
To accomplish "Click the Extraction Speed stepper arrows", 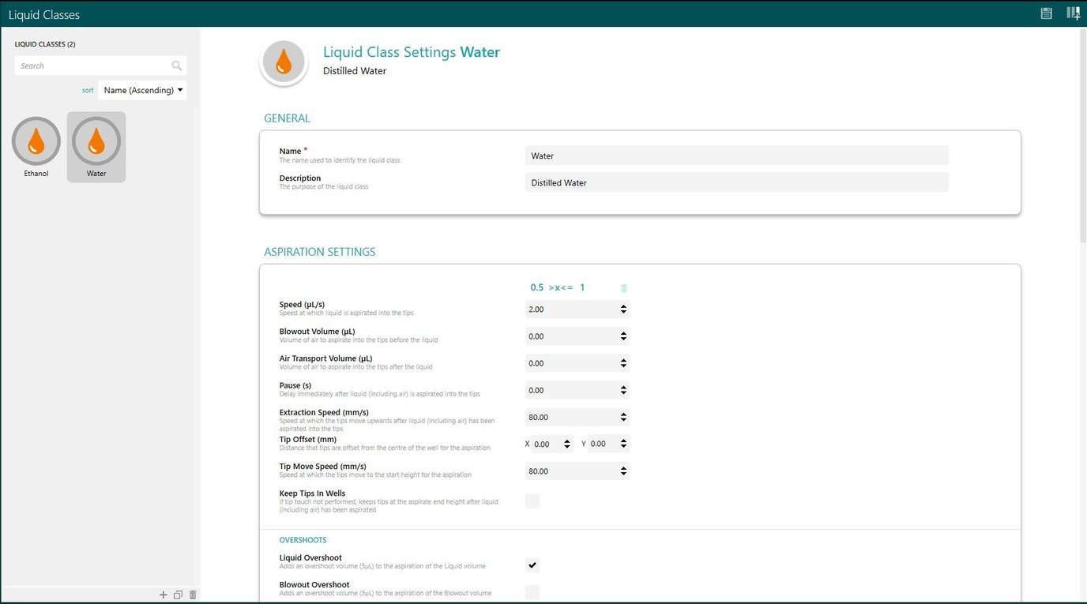I will coord(623,417).
